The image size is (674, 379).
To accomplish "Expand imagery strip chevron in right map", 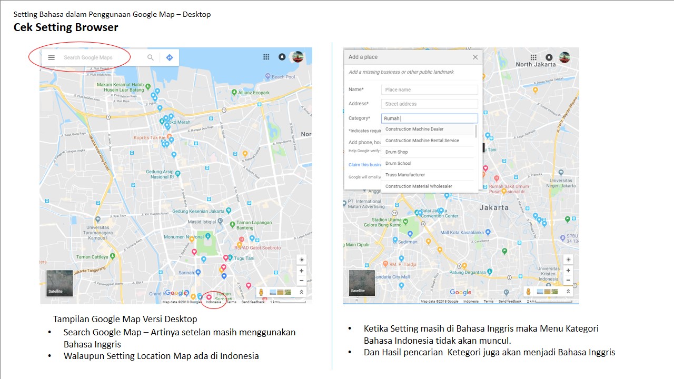I will point(568,291).
